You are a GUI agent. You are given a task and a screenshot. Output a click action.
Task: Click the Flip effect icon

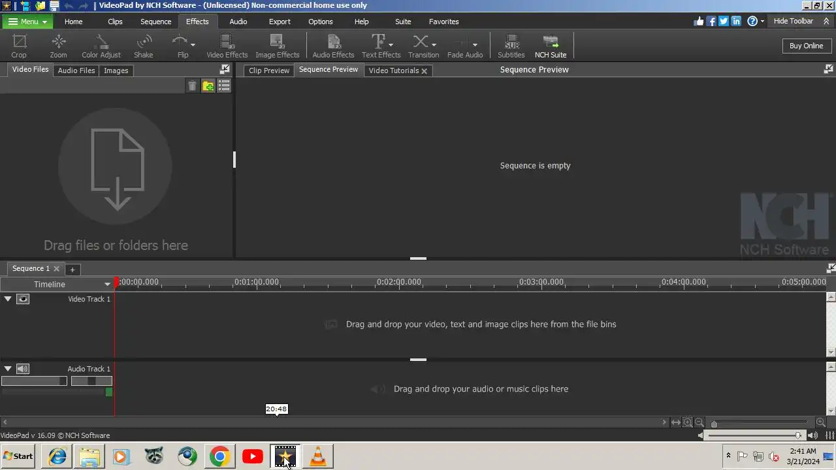(x=180, y=42)
